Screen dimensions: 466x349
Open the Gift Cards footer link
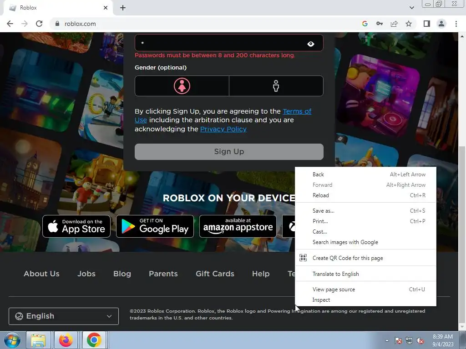(x=215, y=274)
